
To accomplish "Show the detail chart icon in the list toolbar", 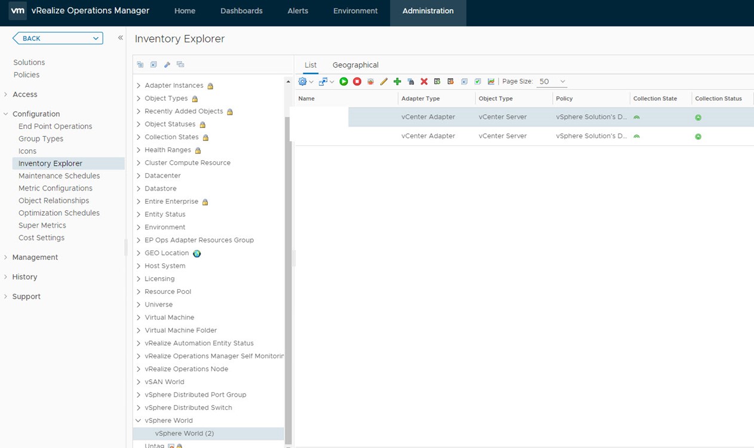I will [491, 82].
